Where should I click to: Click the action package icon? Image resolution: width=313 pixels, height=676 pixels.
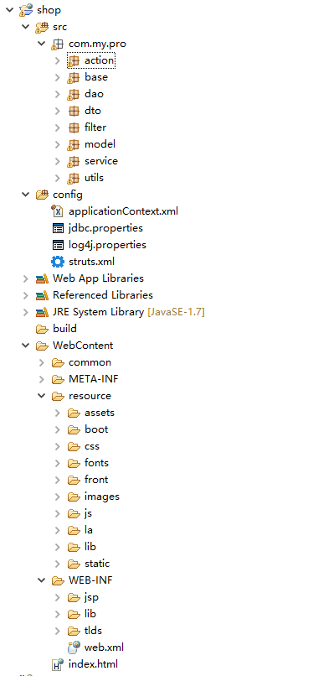pyautogui.click(x=74, y=60)
